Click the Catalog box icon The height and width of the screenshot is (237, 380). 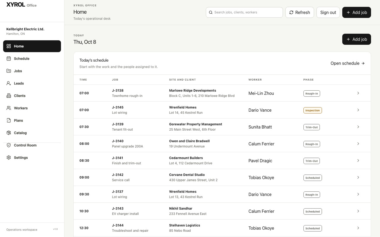9,133
